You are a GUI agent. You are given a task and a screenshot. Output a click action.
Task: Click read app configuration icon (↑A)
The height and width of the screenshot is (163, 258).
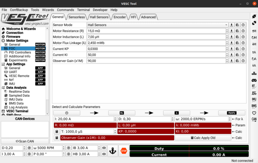[x=254, y=52]
